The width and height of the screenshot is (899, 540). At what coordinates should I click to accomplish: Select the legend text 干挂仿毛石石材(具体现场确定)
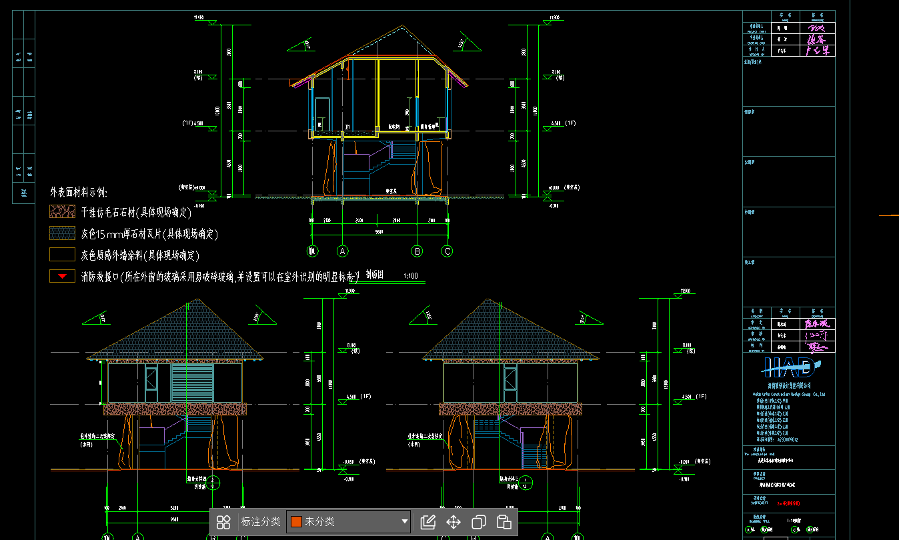[136, 213]
